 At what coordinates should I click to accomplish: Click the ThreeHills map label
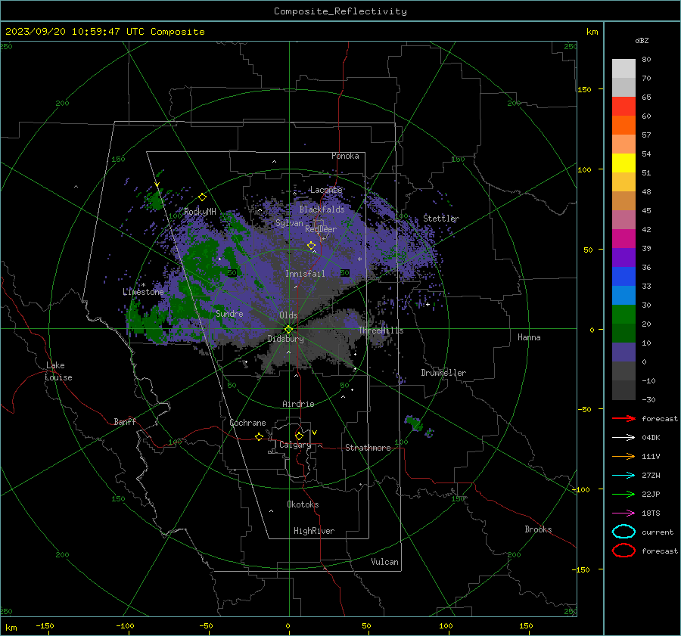[381, 330]
